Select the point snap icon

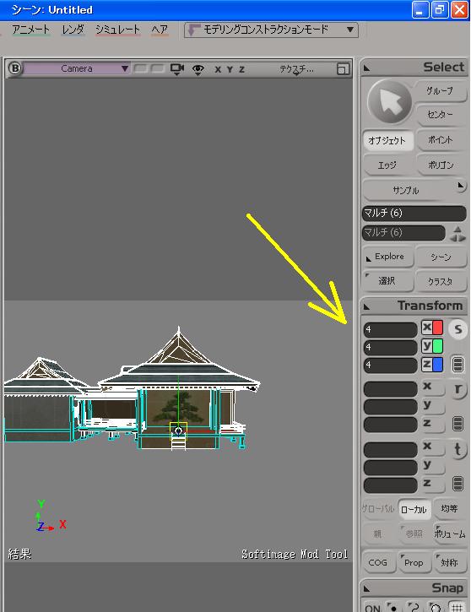pyautogui.click(x=392, y=607)
